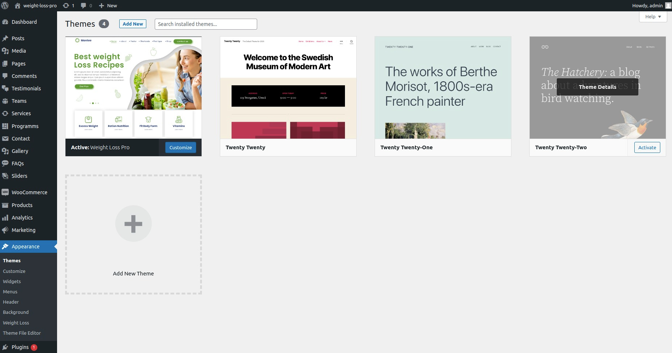Click the Comments icon in sidebar
Viewport: 672px width, 353px height.
5,76
